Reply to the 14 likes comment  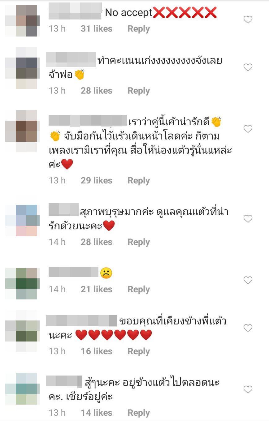[139, 413]
